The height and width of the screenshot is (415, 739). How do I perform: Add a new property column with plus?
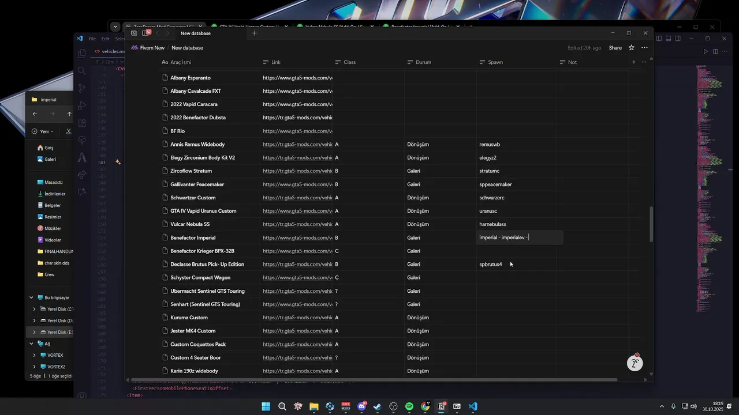point(634,62)
